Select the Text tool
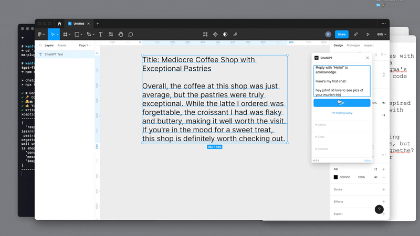 point(100,34)
